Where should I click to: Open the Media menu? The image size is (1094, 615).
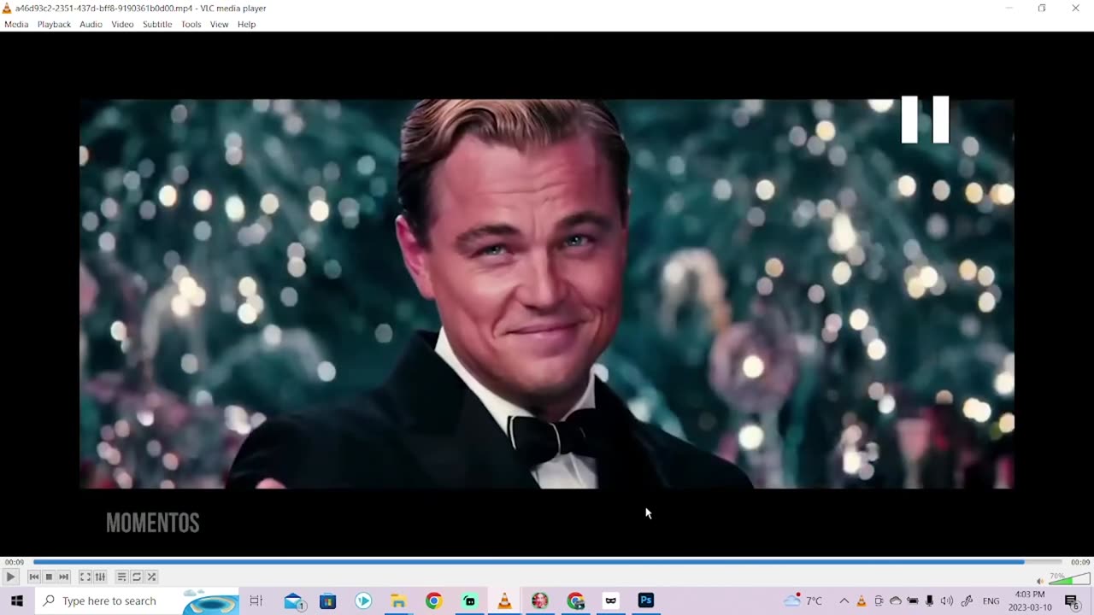pyautogui.click(x=16, y=24)
